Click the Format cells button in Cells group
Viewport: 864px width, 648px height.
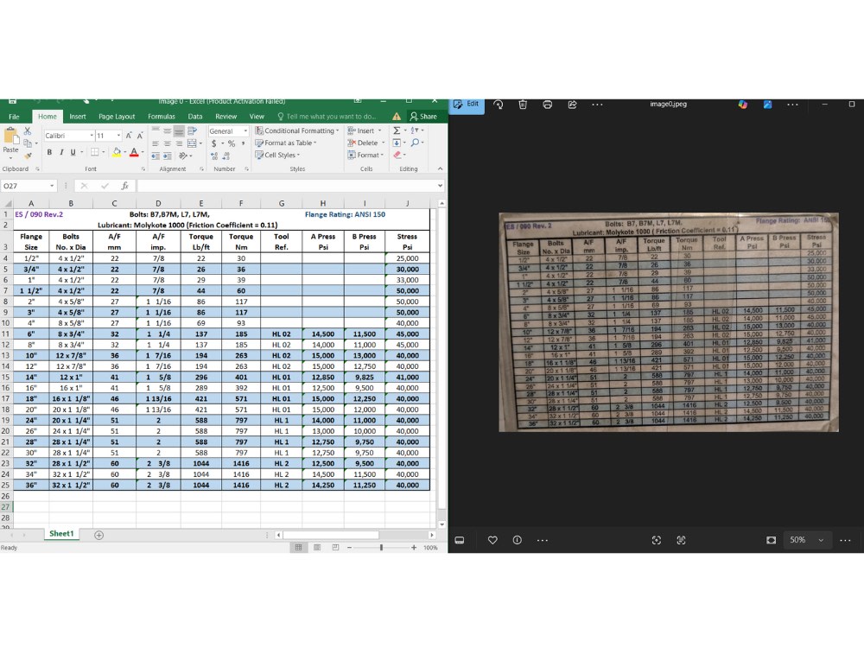365,155
